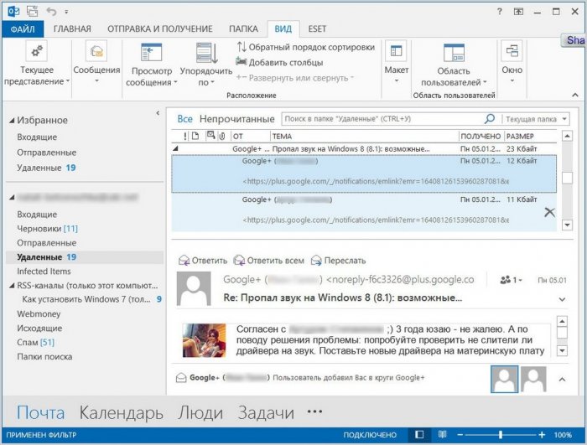Open Как установить Windows 7 feed
Viewport: 587px width, 445px height.
[x=86, y=299]
